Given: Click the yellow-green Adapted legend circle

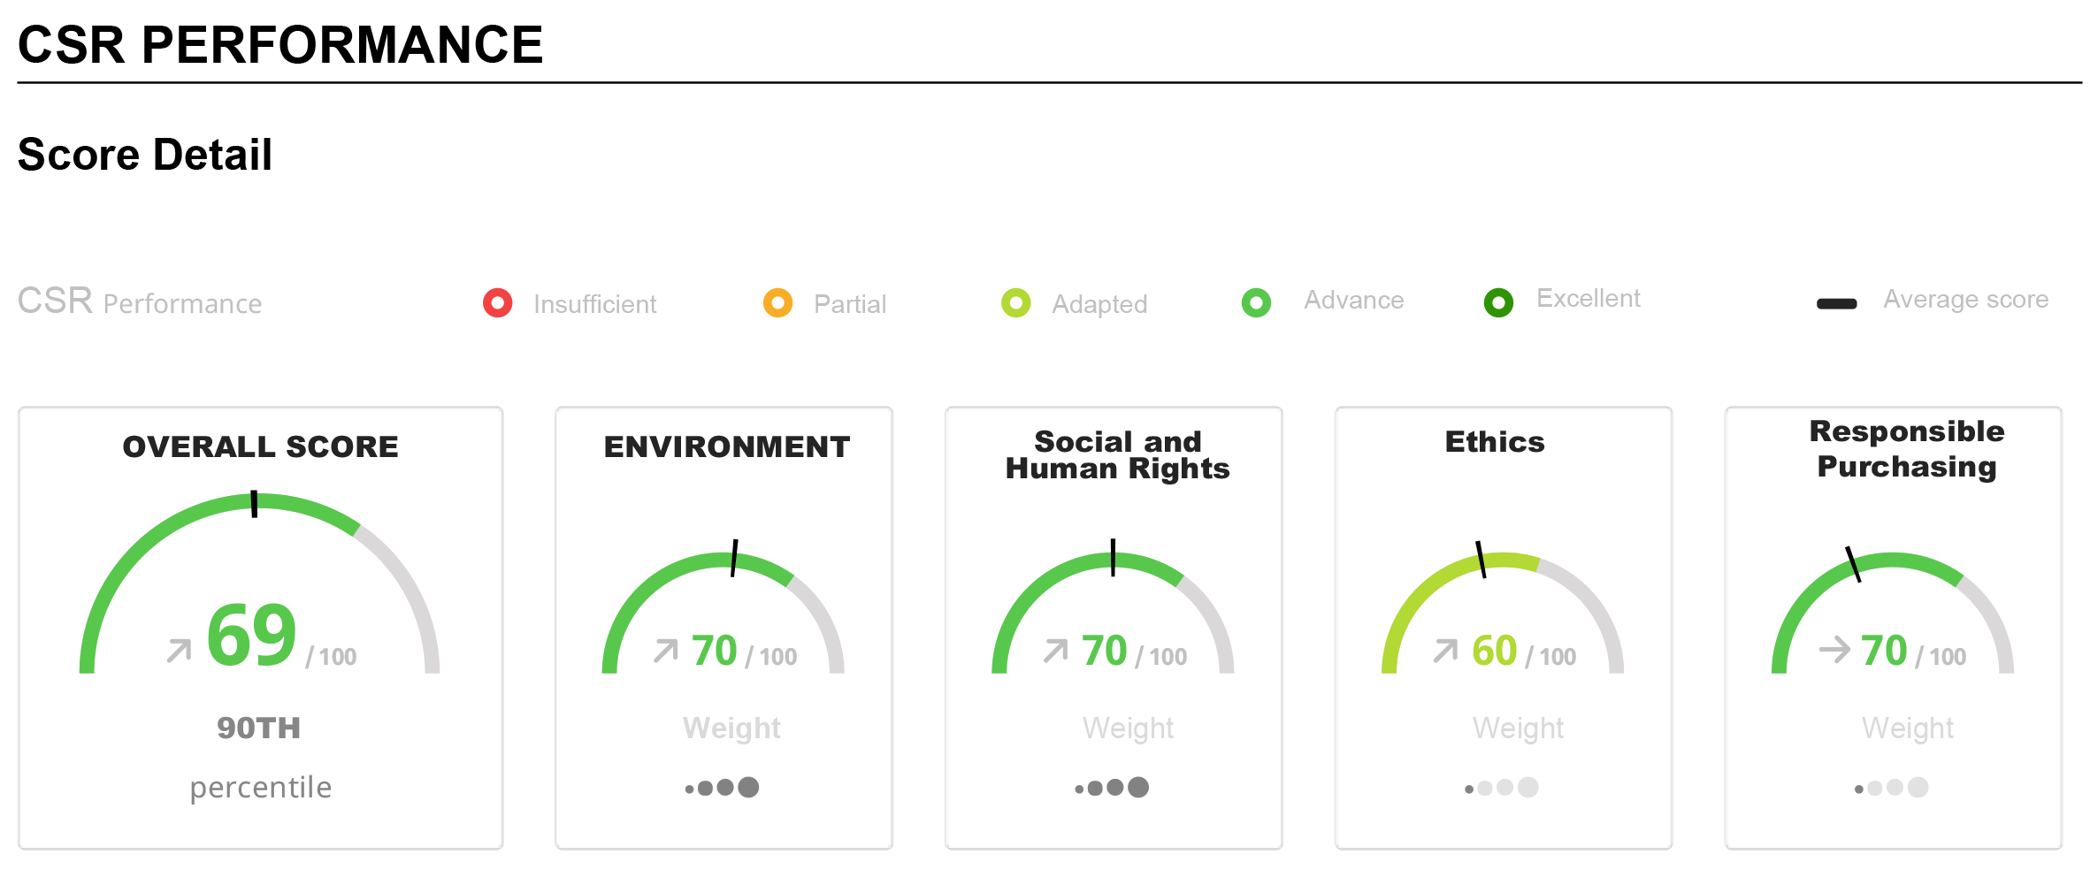Looking at the screenshot, I should [x=1015, y=303].
